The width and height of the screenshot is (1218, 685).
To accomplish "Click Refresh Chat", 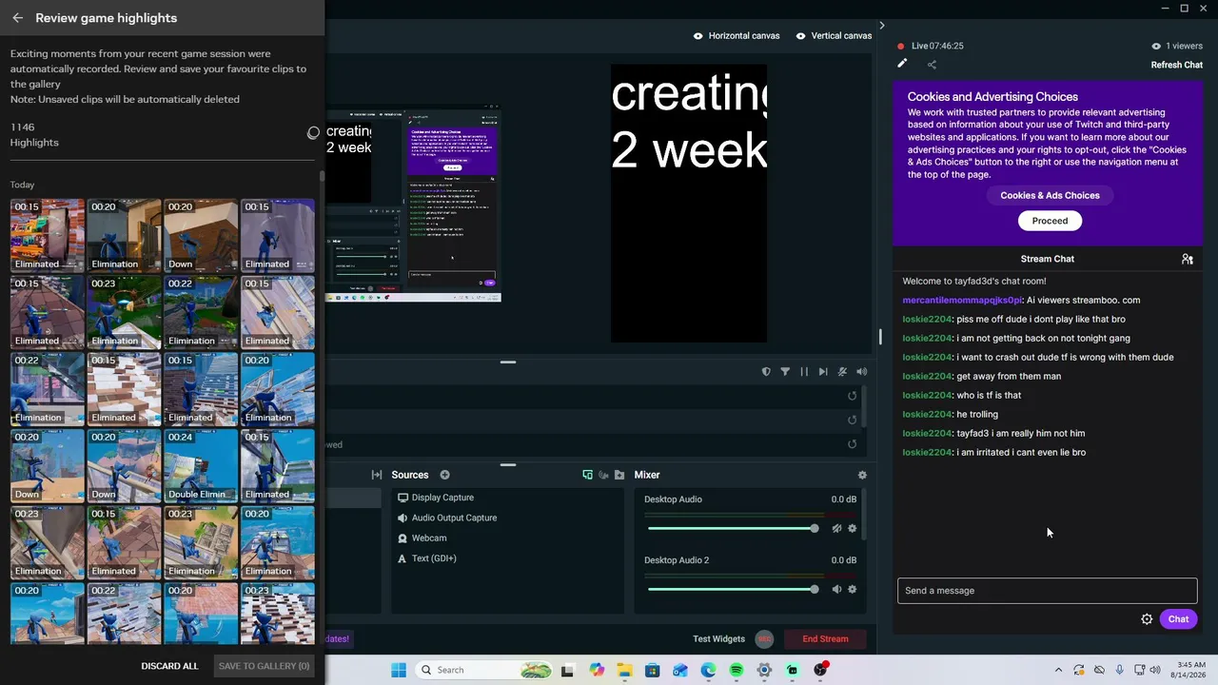I will point(1177,65).
